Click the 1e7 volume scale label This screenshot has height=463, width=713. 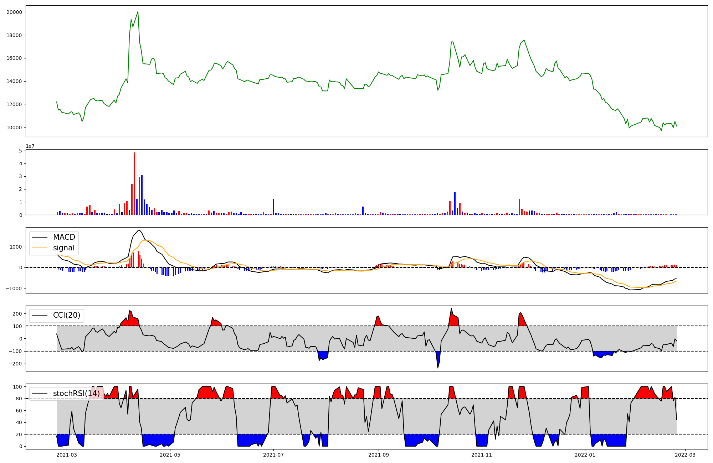point(30,146)
